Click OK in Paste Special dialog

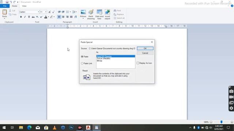(x=145, y=48)
